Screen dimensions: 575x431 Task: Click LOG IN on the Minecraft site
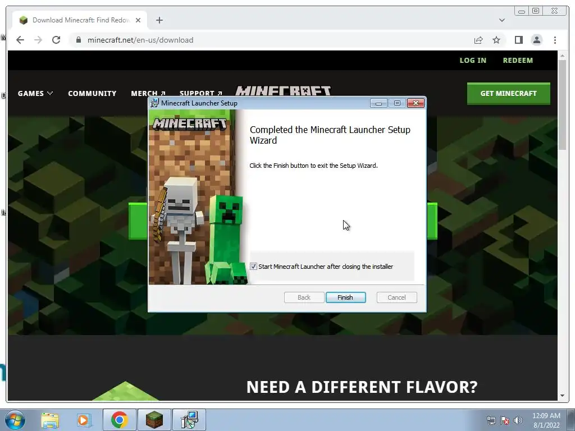(x=473, y=61)
